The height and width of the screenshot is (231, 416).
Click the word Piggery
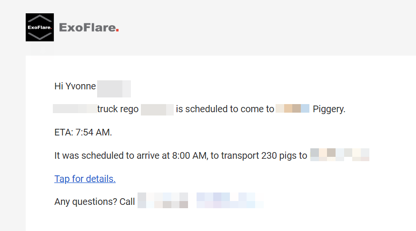coord(329,109)
